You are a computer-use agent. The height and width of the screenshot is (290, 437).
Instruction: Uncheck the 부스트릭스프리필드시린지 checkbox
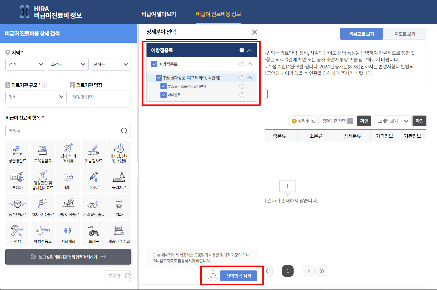point(164,86)
